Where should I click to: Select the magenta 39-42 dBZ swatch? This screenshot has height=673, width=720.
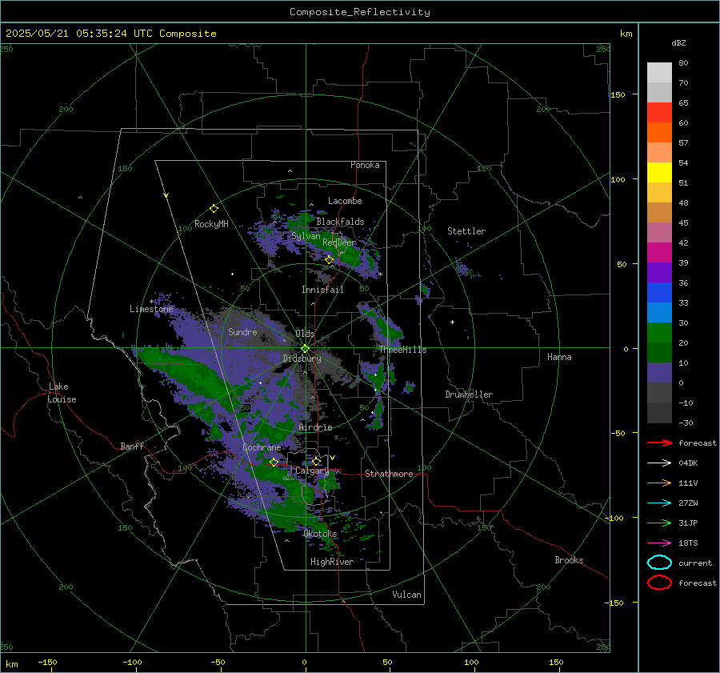tap(659, 253)
